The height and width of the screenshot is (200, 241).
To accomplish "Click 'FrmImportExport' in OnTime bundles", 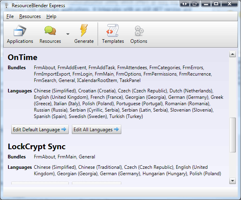I will tap(52, 74).
